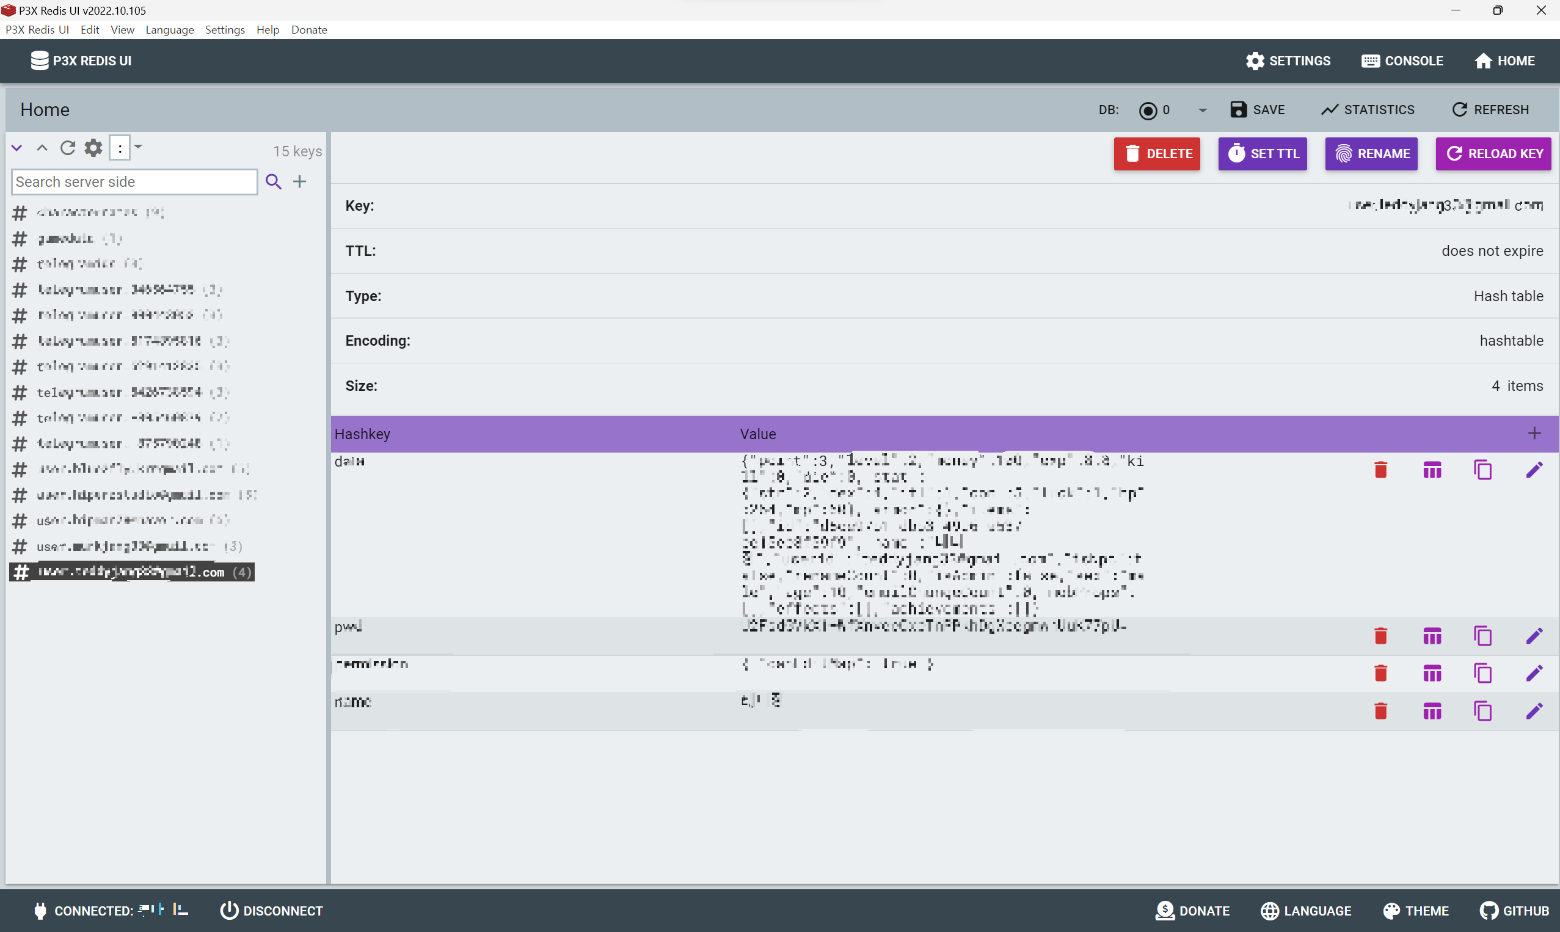The height and width of the screenshot is (932, 1560).
Task: Click the red DELETE button
Action: pos(1157,154)
